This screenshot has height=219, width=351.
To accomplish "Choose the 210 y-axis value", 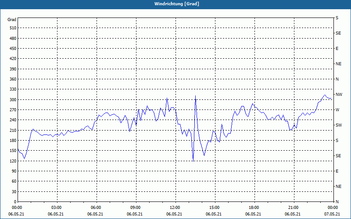I will (x=13, y=130).
